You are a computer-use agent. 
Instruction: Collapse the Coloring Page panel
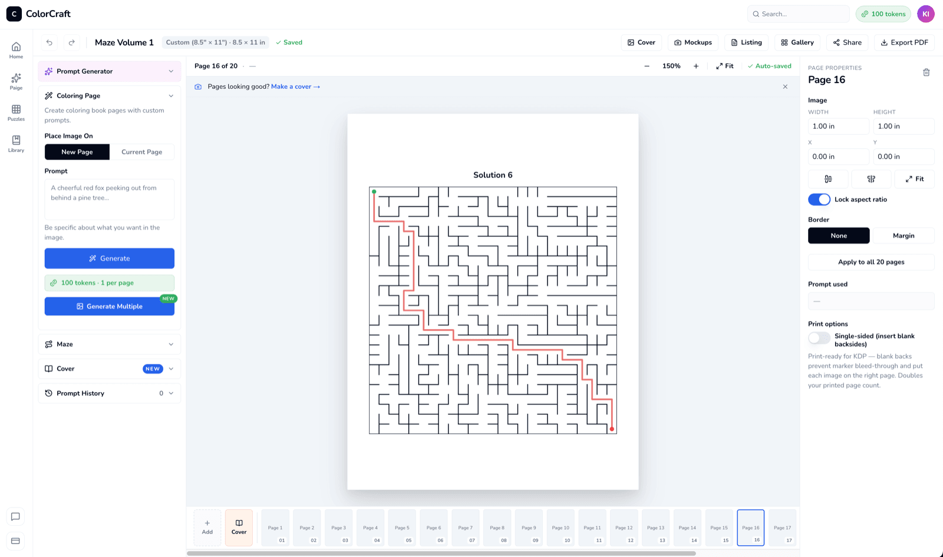(110, 96)
